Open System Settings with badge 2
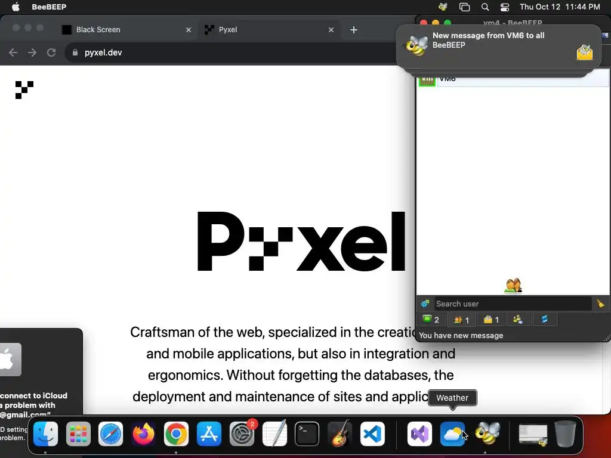The image size is (611, 458). pyautogui.click(x=242, y=434)
